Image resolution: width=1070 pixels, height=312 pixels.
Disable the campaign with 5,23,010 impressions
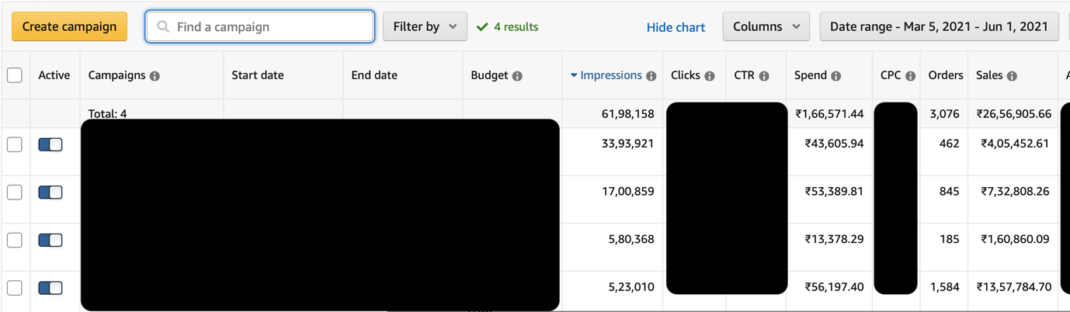coord(50,288)
